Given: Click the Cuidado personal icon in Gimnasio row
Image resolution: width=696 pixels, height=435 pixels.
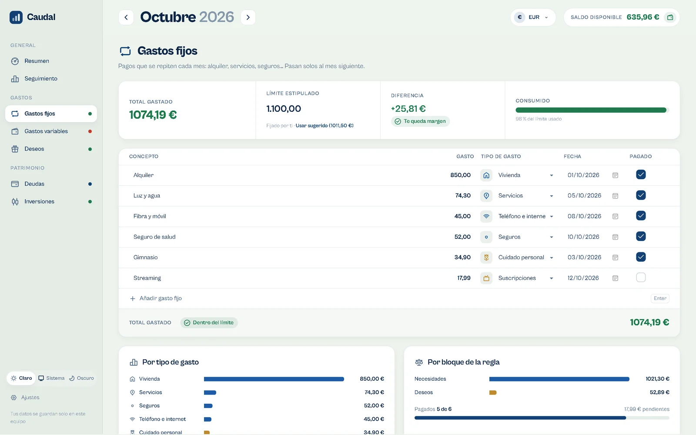Looking at the screenshot, I should tap(486, 258).
